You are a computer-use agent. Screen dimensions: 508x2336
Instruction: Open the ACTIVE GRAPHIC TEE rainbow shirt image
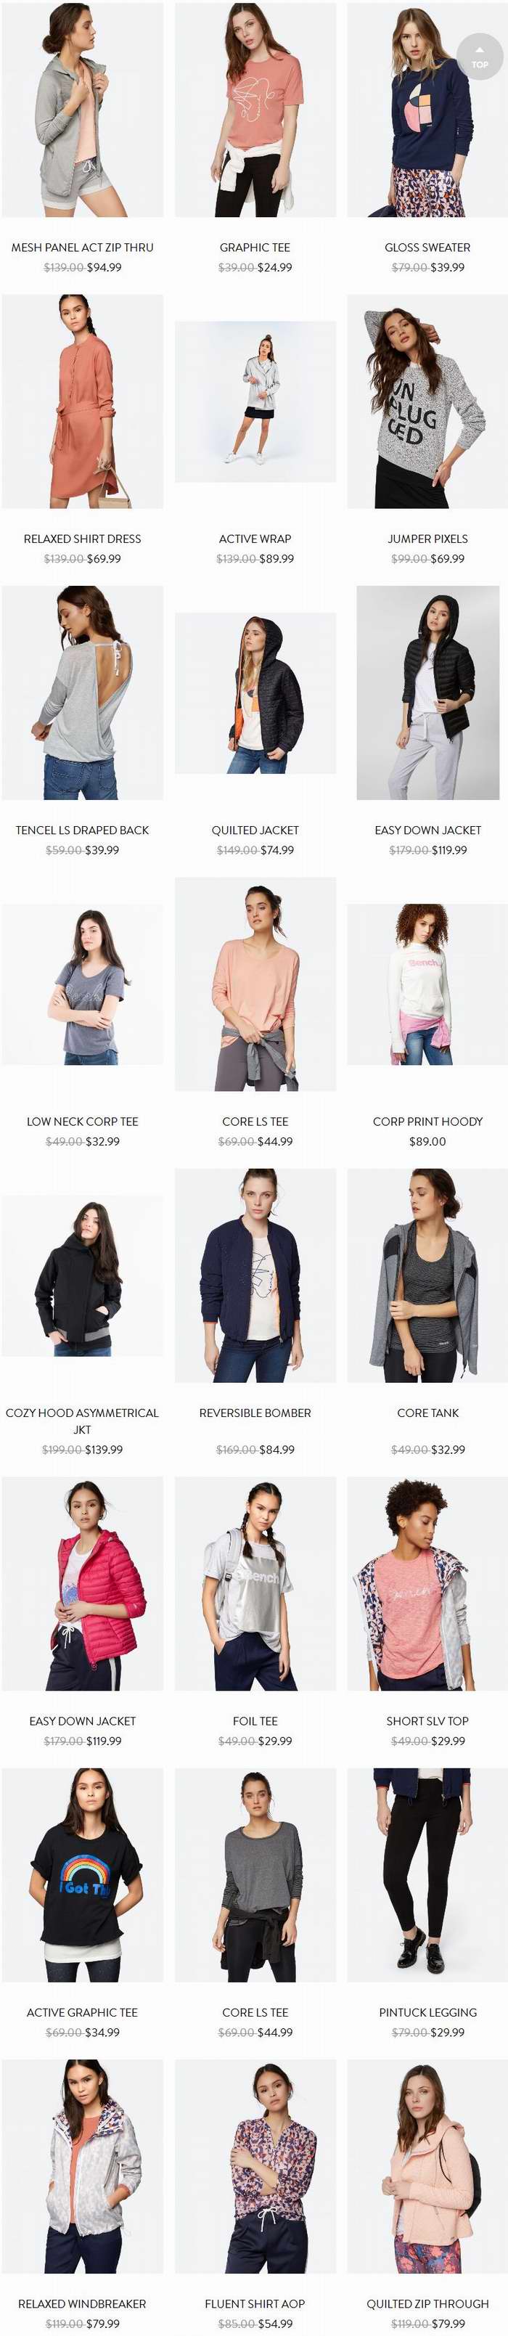[x=83, y=1874]
